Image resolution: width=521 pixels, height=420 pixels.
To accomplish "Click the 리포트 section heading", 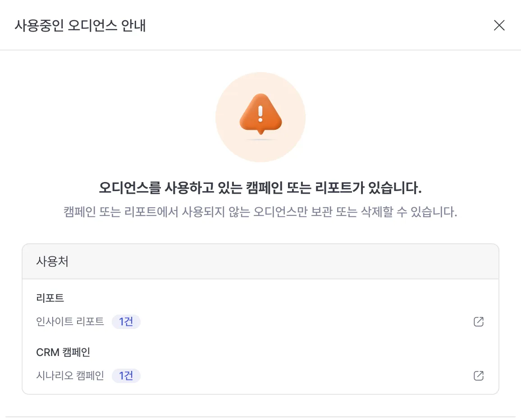I will point(50,298).
